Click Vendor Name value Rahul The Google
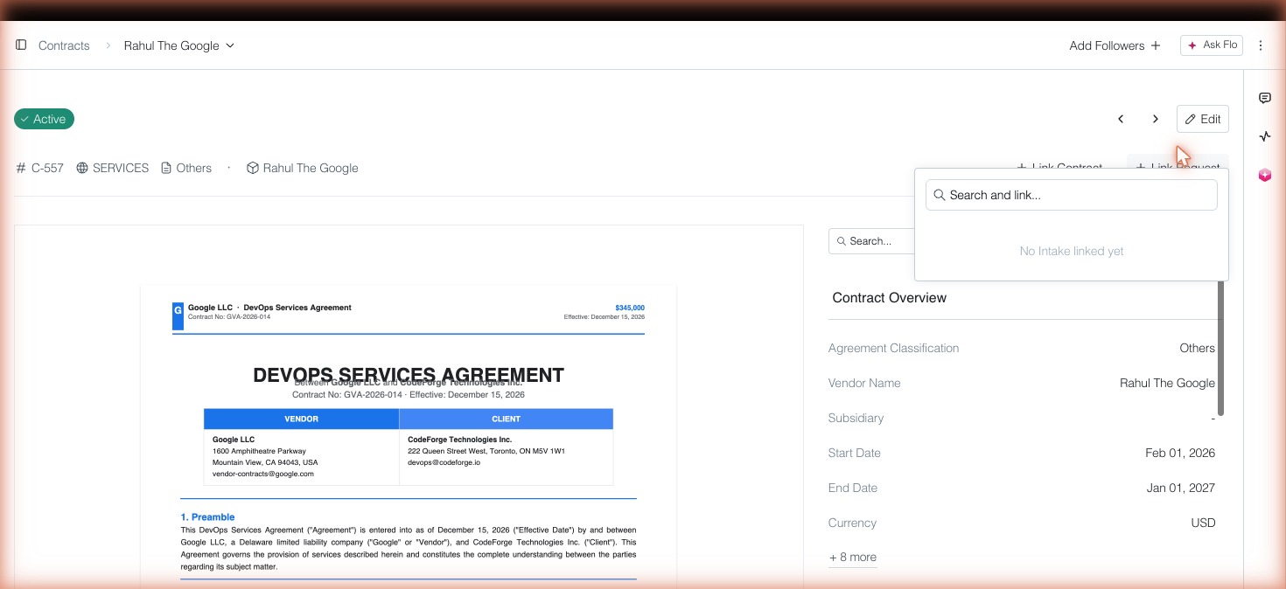 point(1167,383)
